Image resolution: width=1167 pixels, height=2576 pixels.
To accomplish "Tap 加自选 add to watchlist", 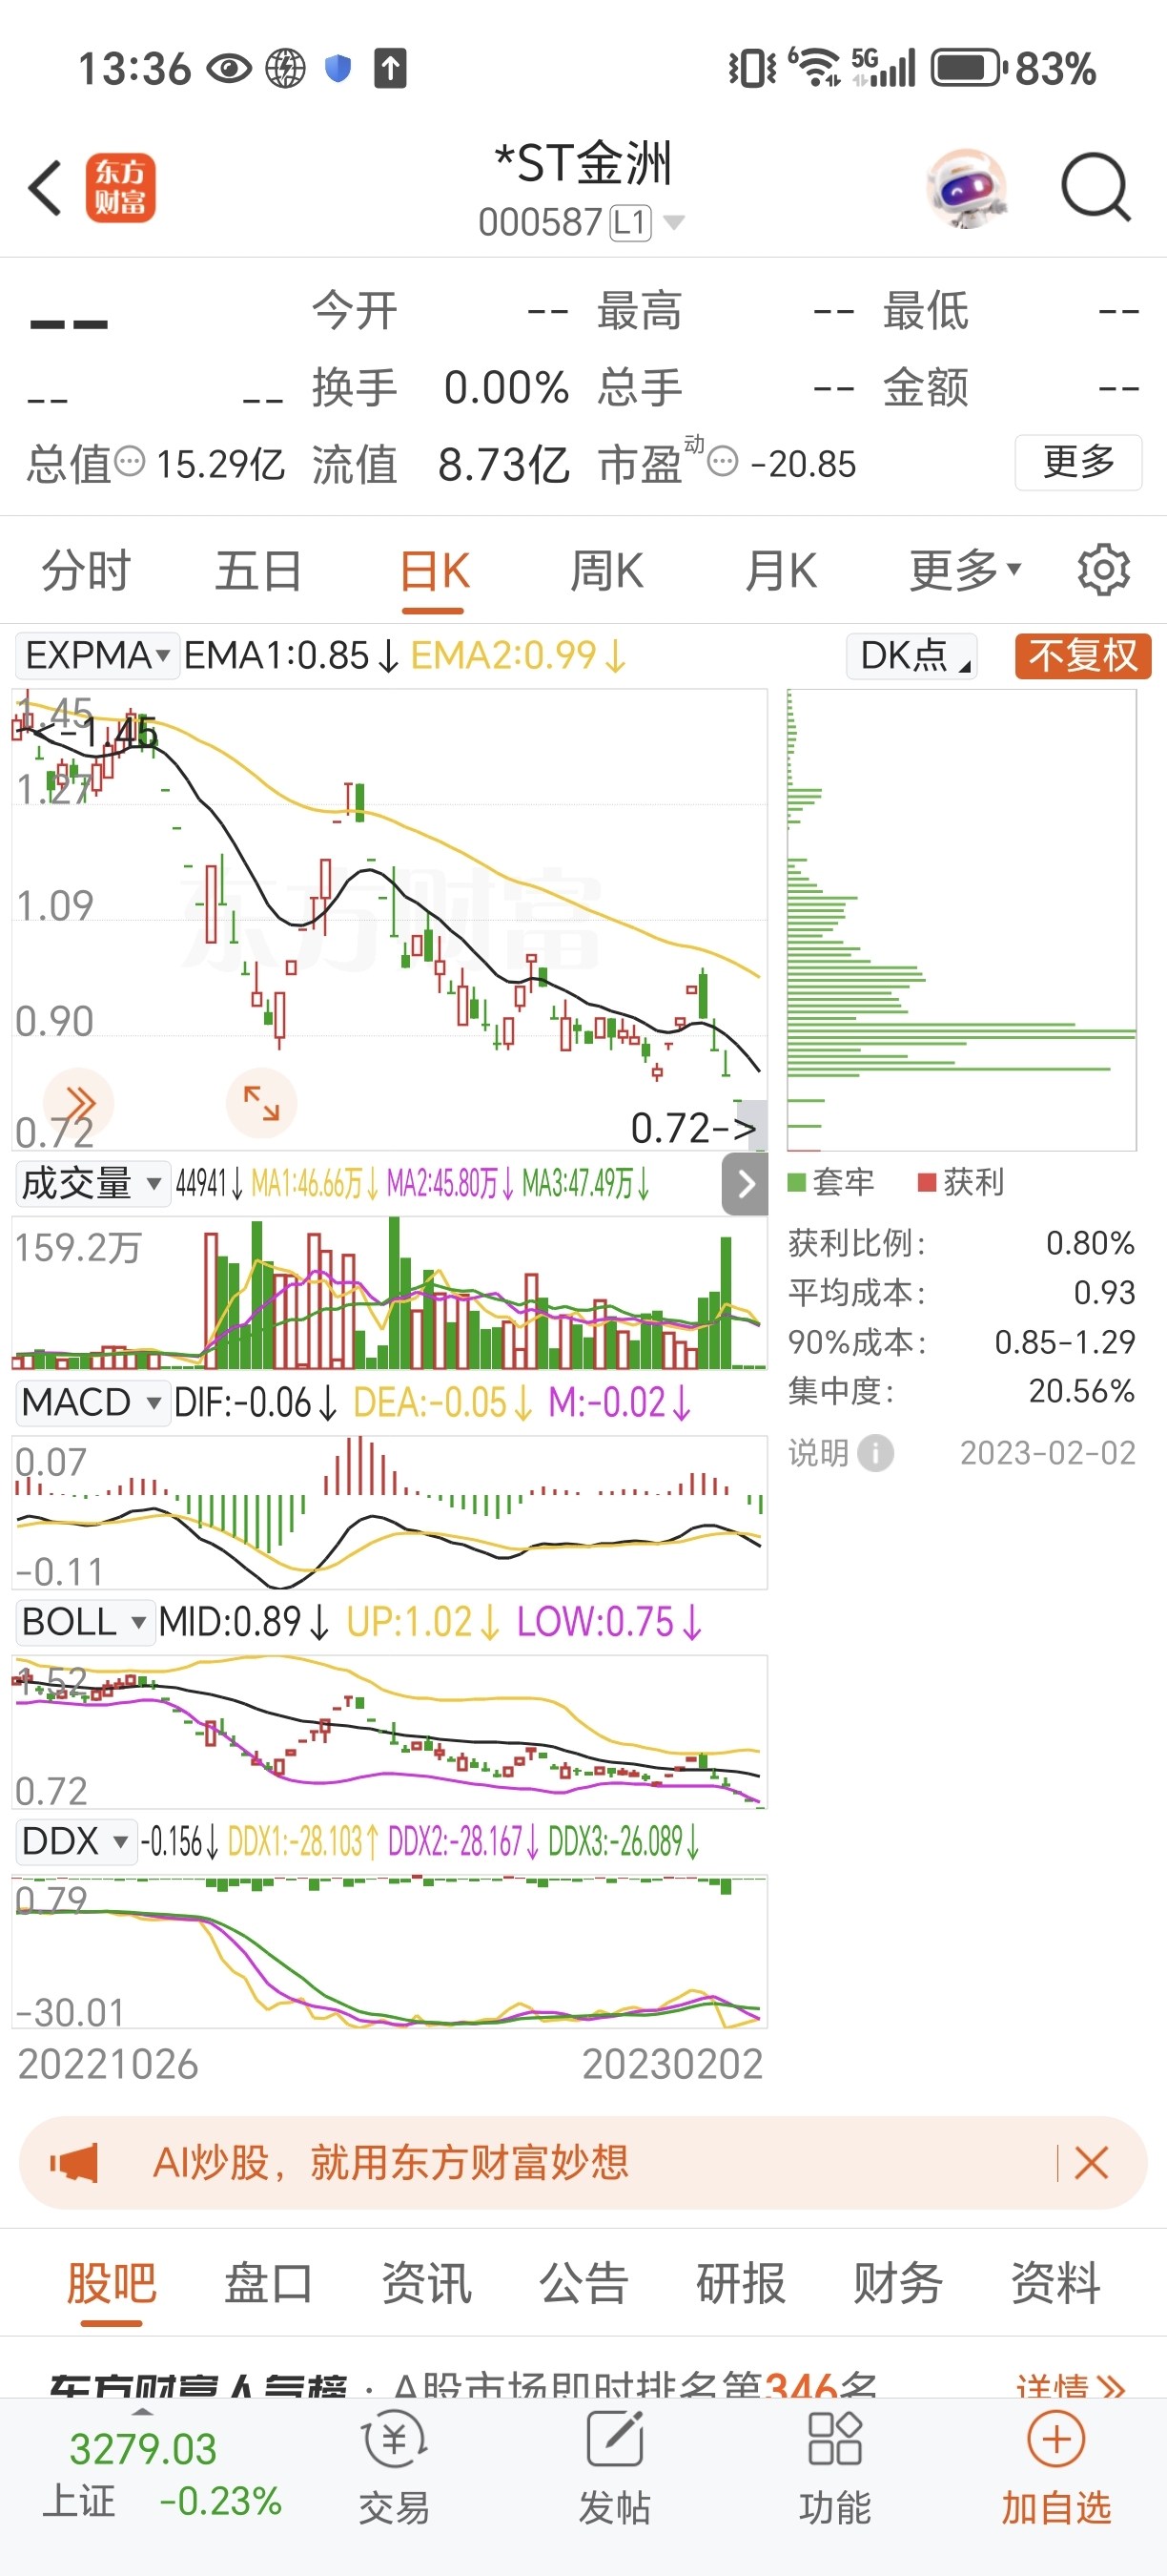I will [x=1056, y=2467].
